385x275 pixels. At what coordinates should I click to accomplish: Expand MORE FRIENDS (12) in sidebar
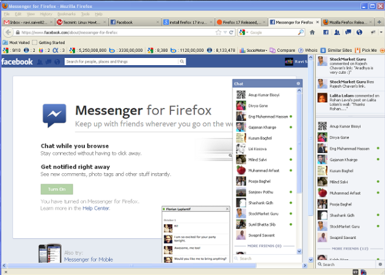coord(350,249)
